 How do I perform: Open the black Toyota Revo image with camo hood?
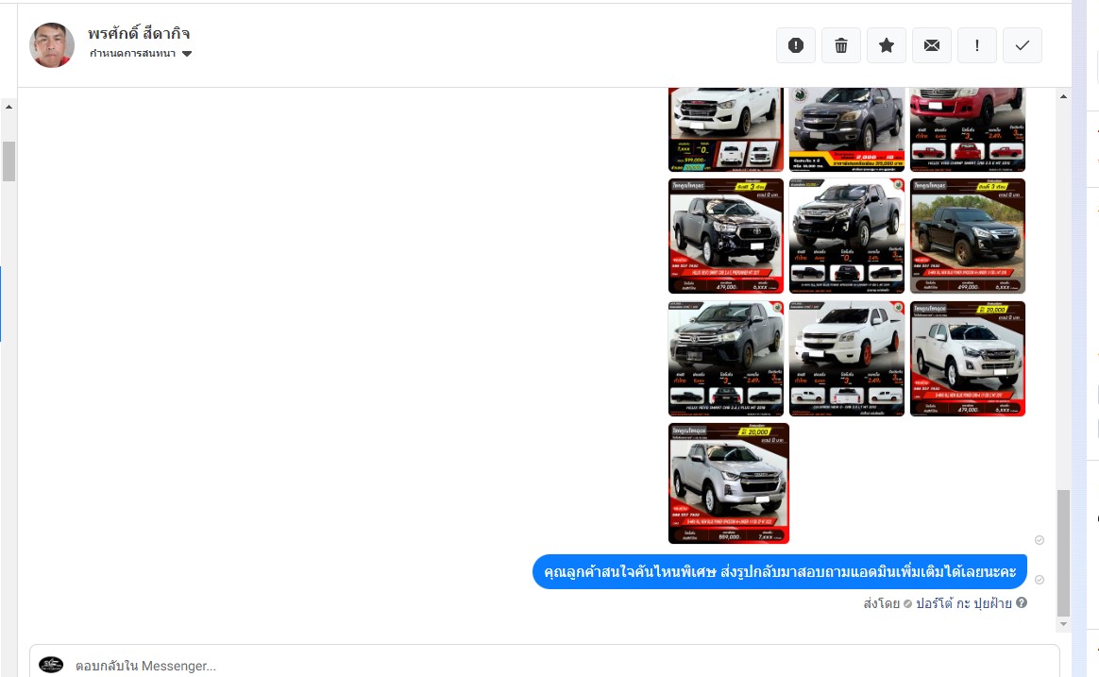[x=726, y=235]
